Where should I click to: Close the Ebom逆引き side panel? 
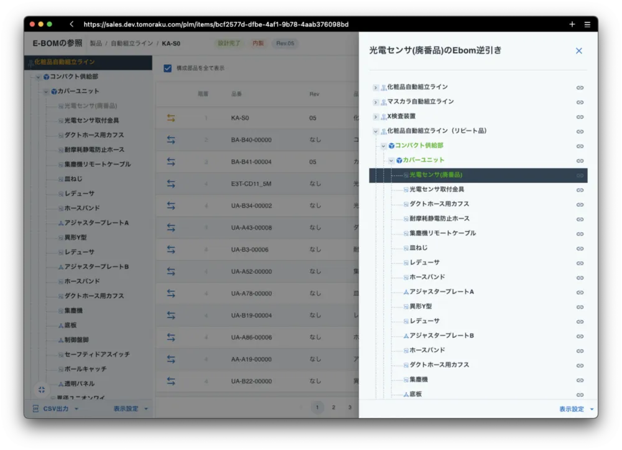578,51
